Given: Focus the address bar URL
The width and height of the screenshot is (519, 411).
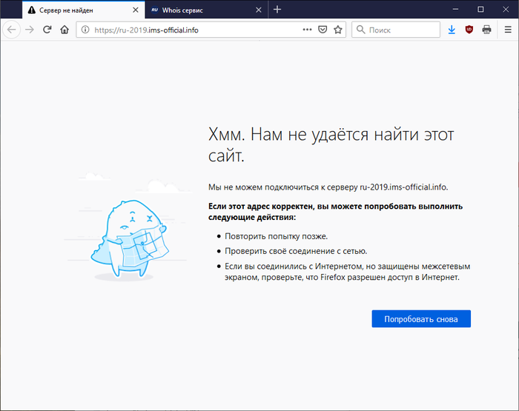Looking at the screenshot, I should [193, 30].
